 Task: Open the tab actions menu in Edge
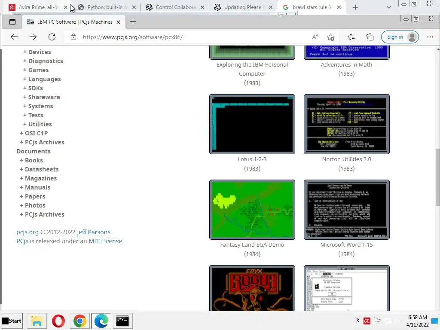tap(12, 22)
